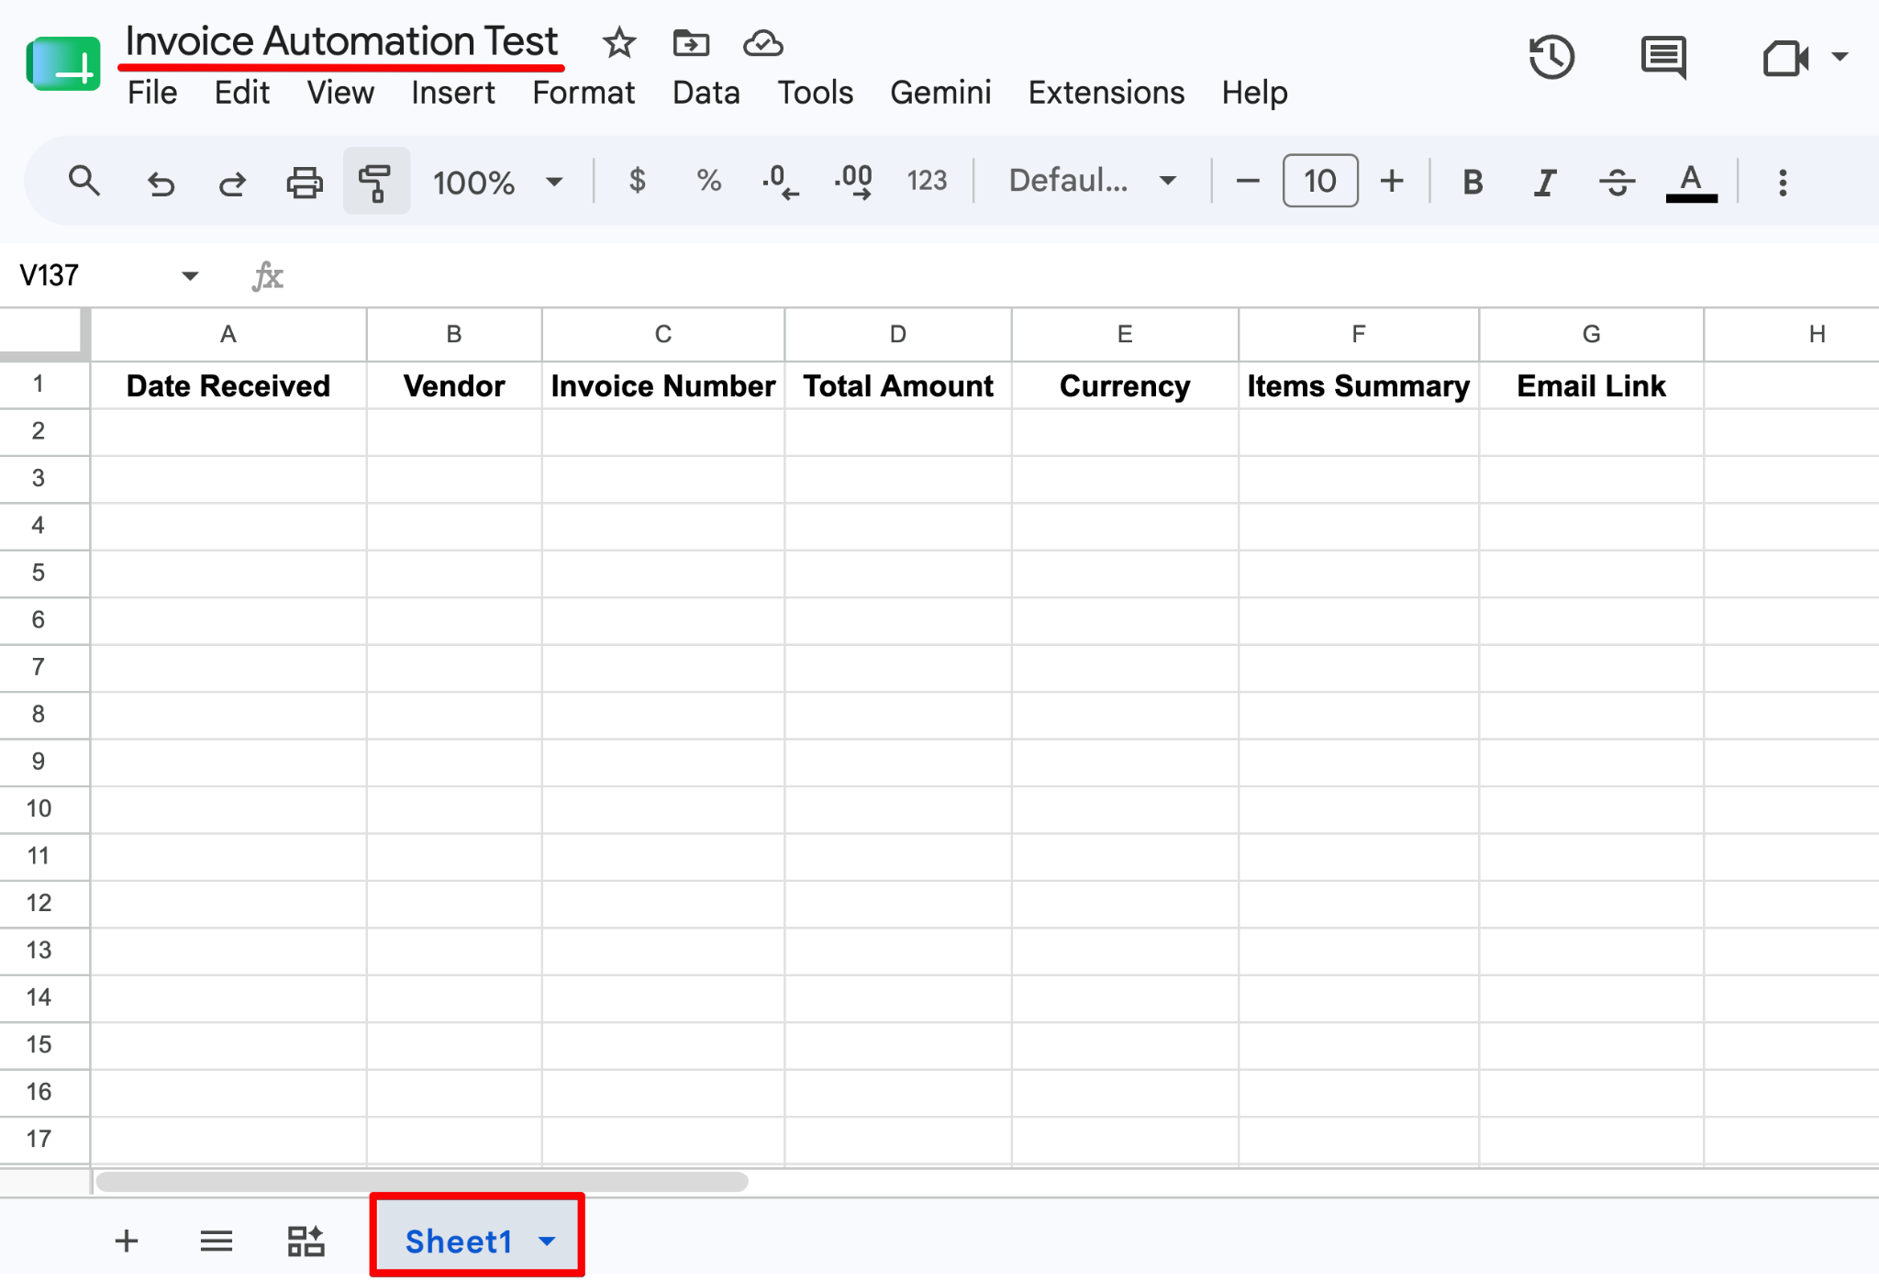The width and height of the screenshot is (1879, 1280).
Task: Open the Default font dropdown
Action: tap(1093, 180)
